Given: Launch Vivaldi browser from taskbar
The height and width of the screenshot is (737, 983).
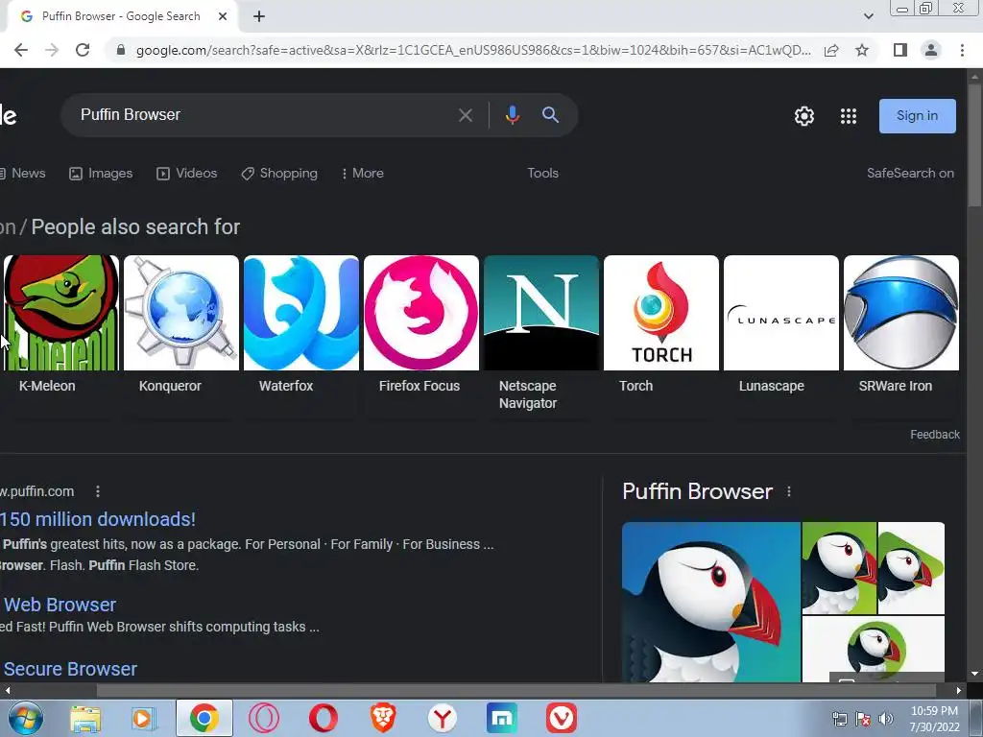Looking at the screenshot, I should 561,718.
